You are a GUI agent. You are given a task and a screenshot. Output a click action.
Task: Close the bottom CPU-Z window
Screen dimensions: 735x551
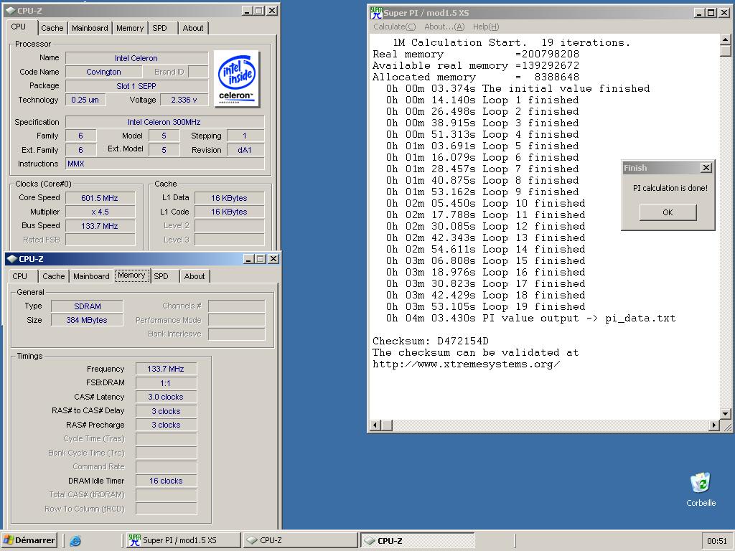click(273, 258)
